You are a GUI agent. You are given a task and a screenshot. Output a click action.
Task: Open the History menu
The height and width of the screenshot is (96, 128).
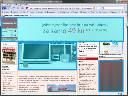16,5
